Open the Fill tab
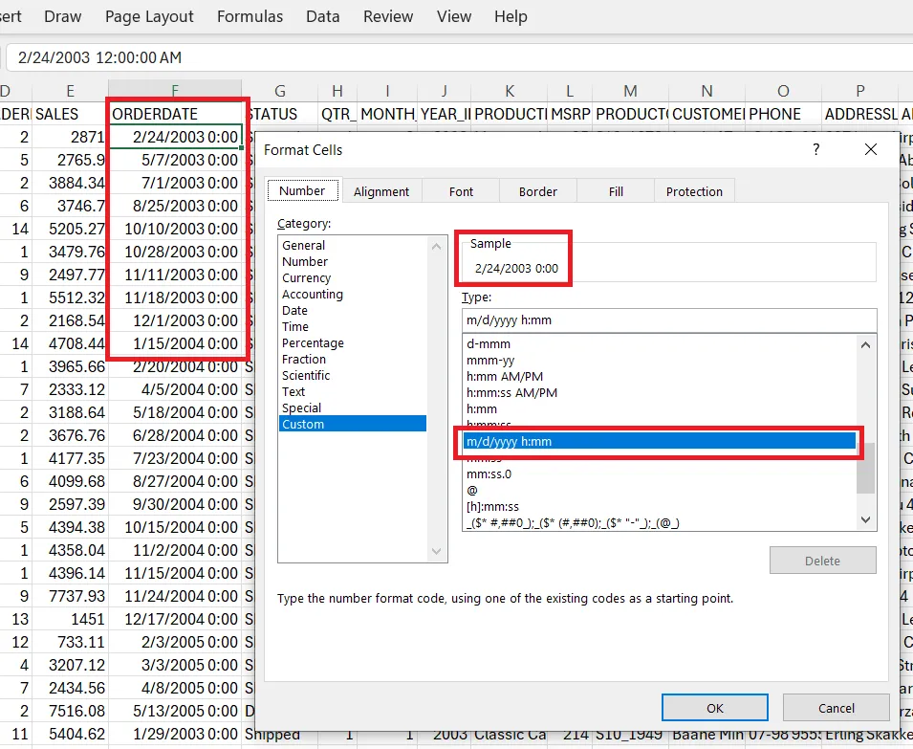 point(616,191)
